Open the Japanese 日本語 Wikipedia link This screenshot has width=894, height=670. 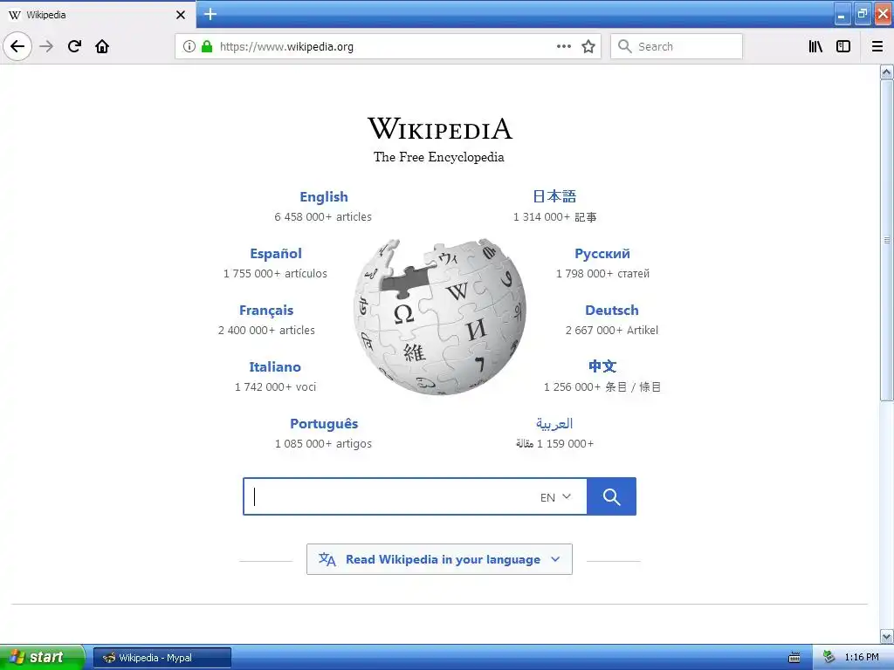[x=554, y=196]
